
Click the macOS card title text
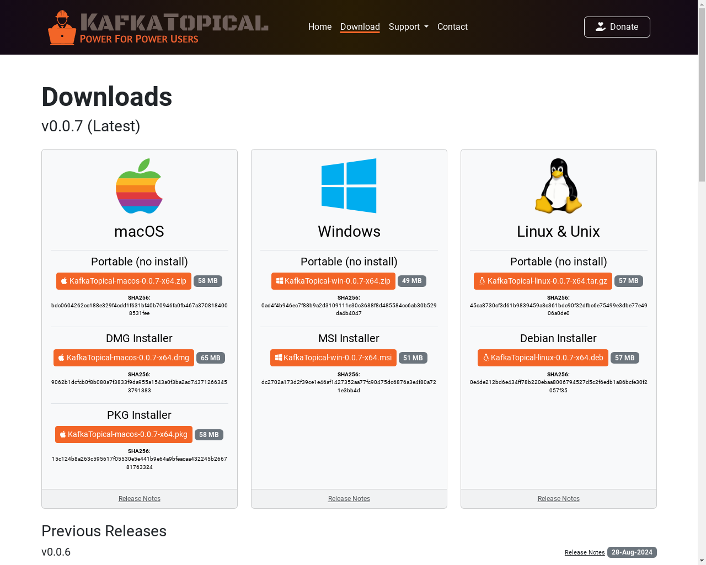point(140,231)
